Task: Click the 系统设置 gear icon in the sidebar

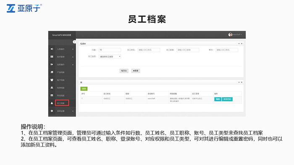Action: click(x=52, y=111)
